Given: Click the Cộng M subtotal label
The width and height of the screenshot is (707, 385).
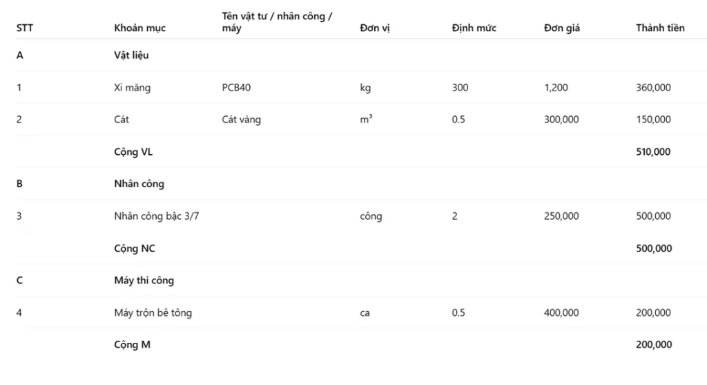Looking at the screenshot, I should pos(132,345).
